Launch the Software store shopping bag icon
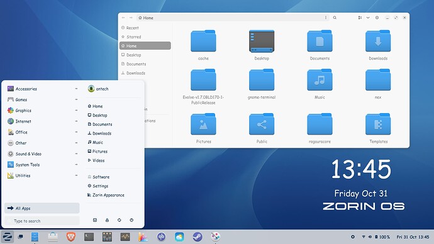Viewport: 434px width, 244px height. [x=53, y=237]
